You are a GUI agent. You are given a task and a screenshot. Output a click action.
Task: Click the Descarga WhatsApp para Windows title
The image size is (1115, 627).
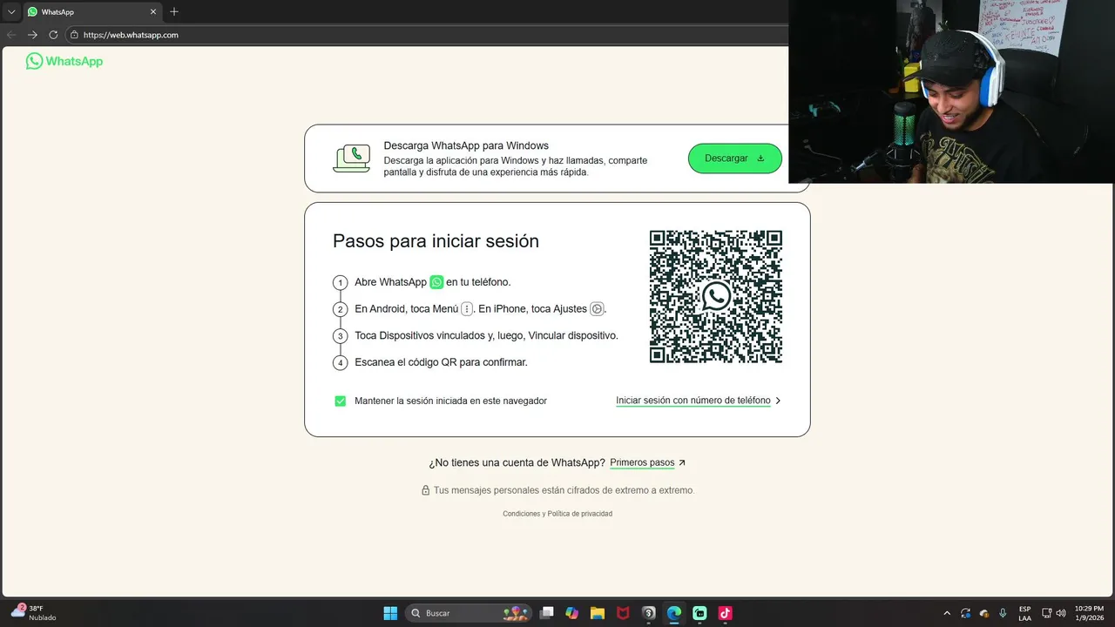(x=466, y=145)
